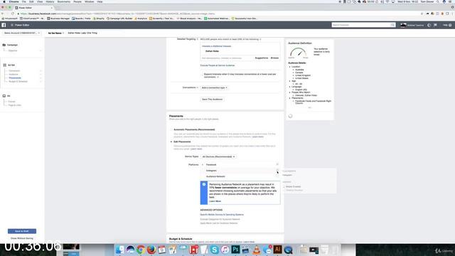Go to Placements in sidebar
This screenshot has height=256, width=455.
tap(15, 78)
